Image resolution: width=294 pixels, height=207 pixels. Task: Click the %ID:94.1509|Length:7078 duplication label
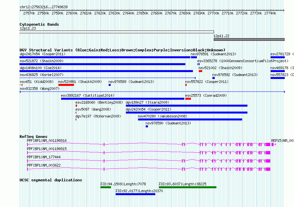[123, 184]
